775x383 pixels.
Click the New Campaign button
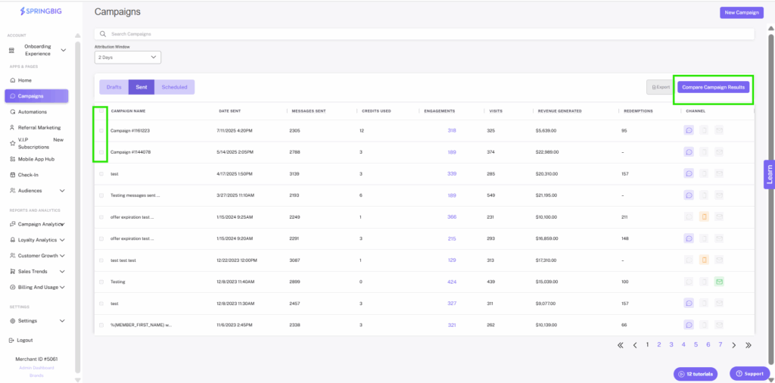[x=742, y=12]
